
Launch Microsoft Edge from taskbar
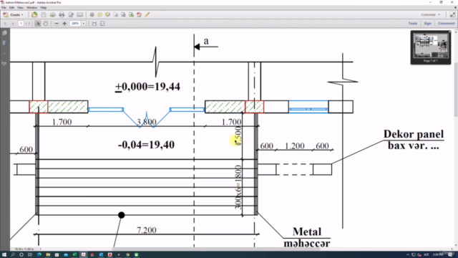pyautogui.click(x=39, y=255)
